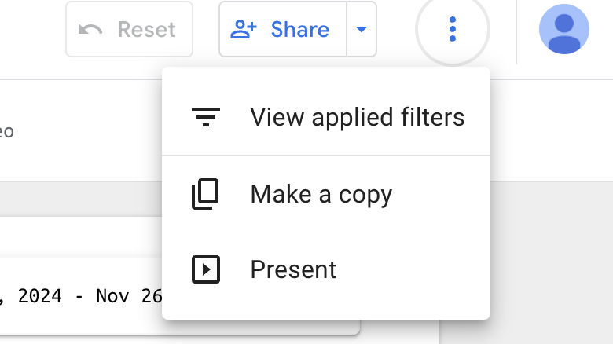Click the "Present" text label
The height and width of the screenshot is (344, 613).
click(293, 269)
